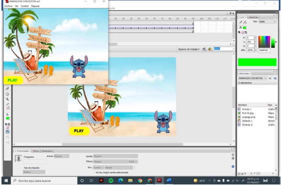281x185 pixels.
Task: Click the blue accessibility icon in properties
Action: click(x=233, y=167)
